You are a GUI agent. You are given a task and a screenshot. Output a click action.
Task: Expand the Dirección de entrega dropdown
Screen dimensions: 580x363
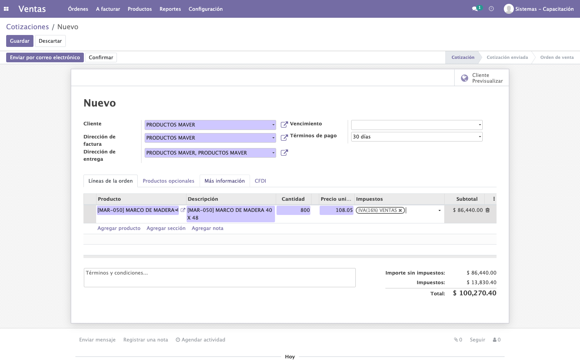[273, 153]
